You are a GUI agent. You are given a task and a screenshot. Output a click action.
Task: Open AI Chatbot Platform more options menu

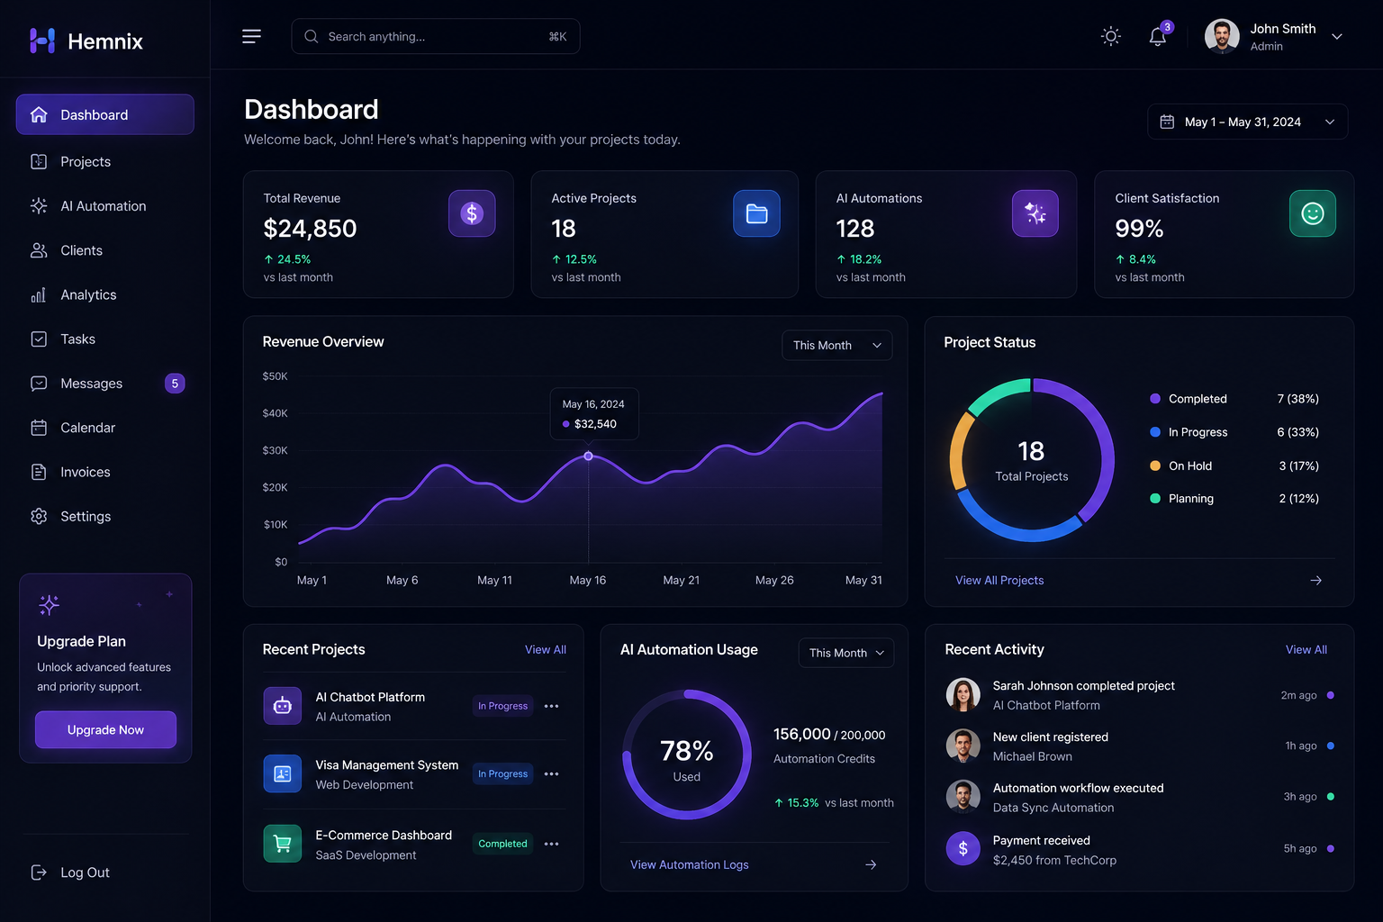click(552, 706)
